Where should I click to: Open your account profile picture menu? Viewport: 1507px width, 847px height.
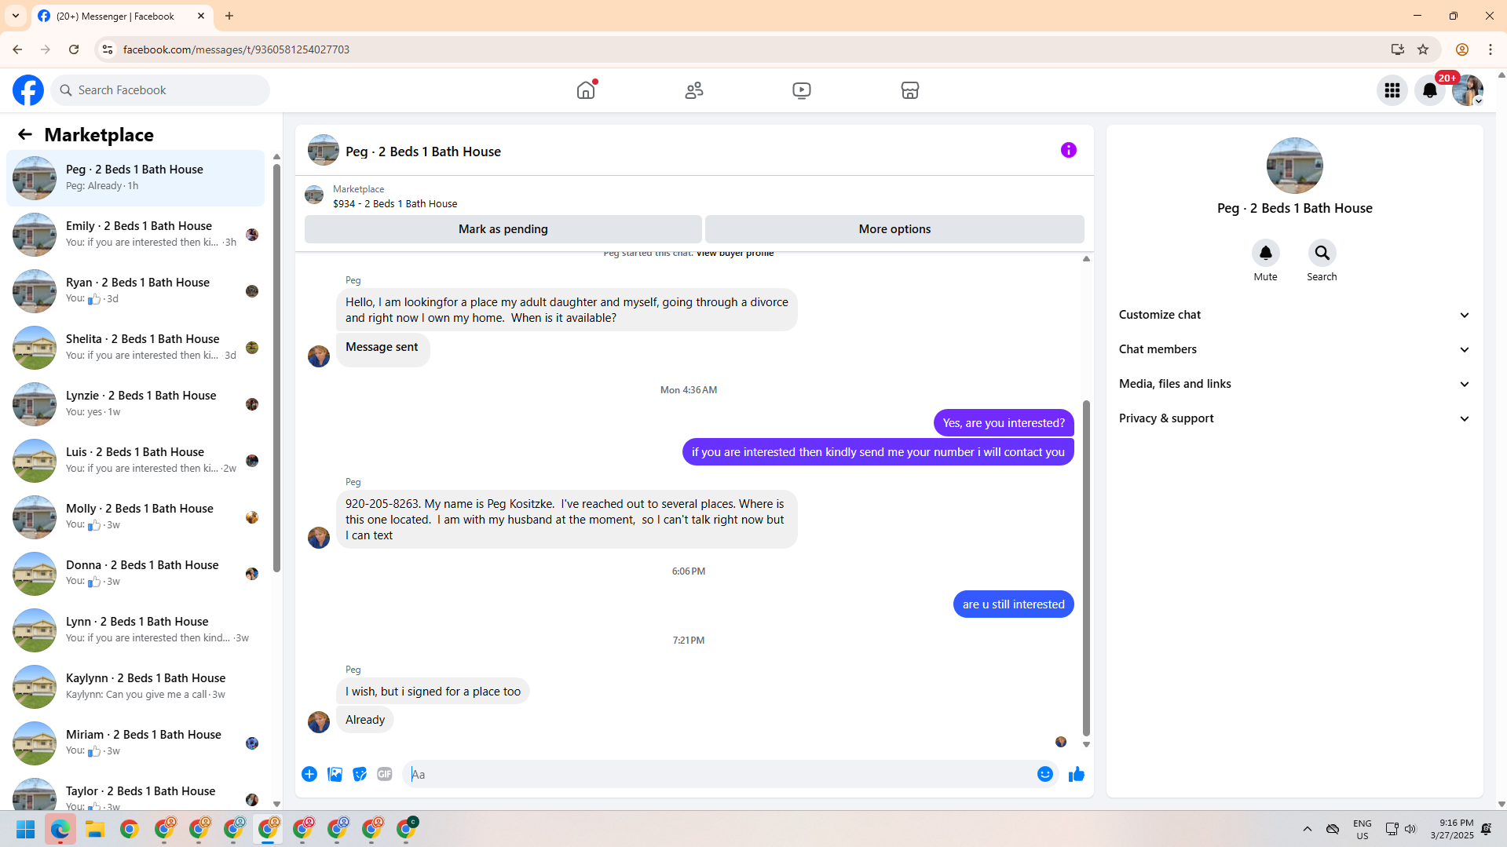tap(1468, 90)
